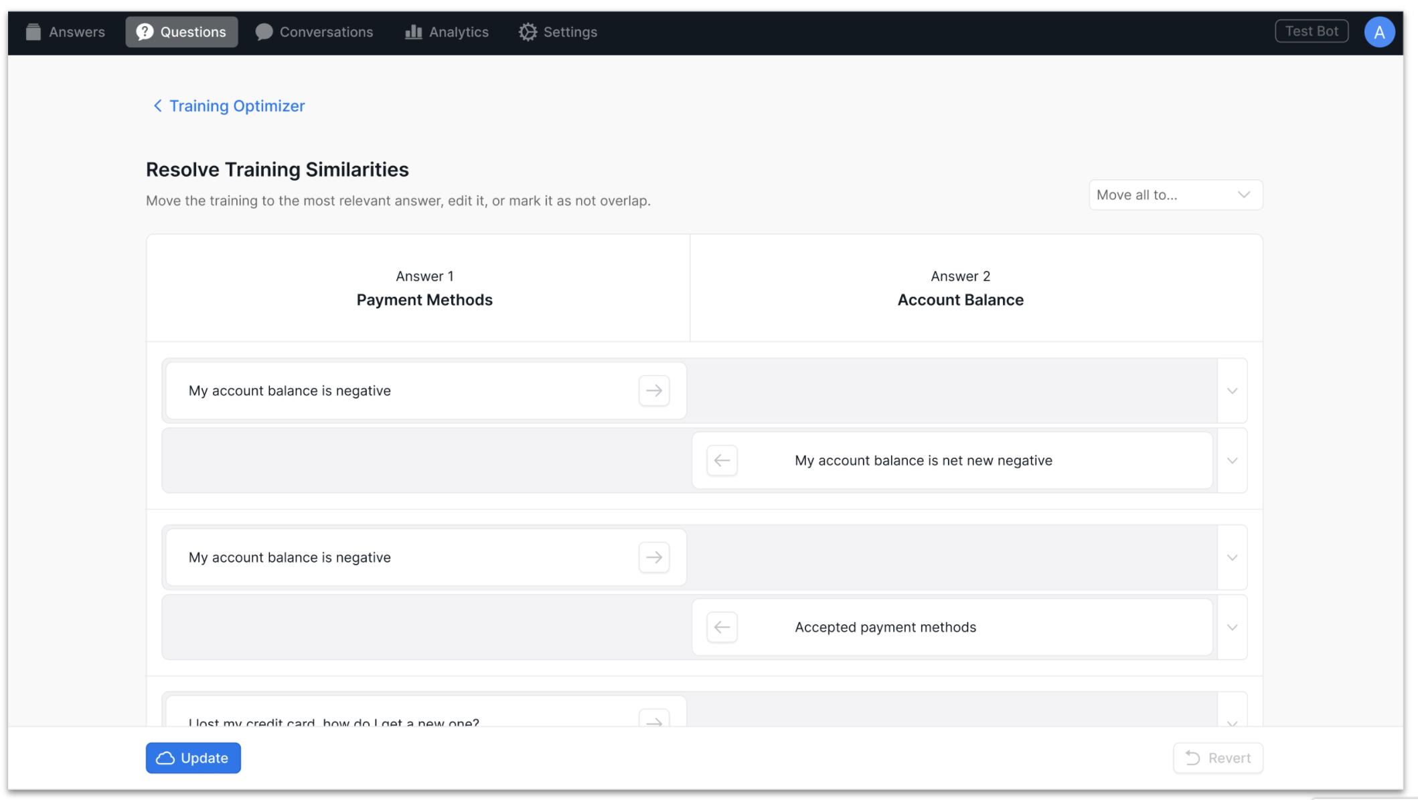
Task: Expand chevron on second 'balance is negative' row
Action: click(x=1232, y=557)
